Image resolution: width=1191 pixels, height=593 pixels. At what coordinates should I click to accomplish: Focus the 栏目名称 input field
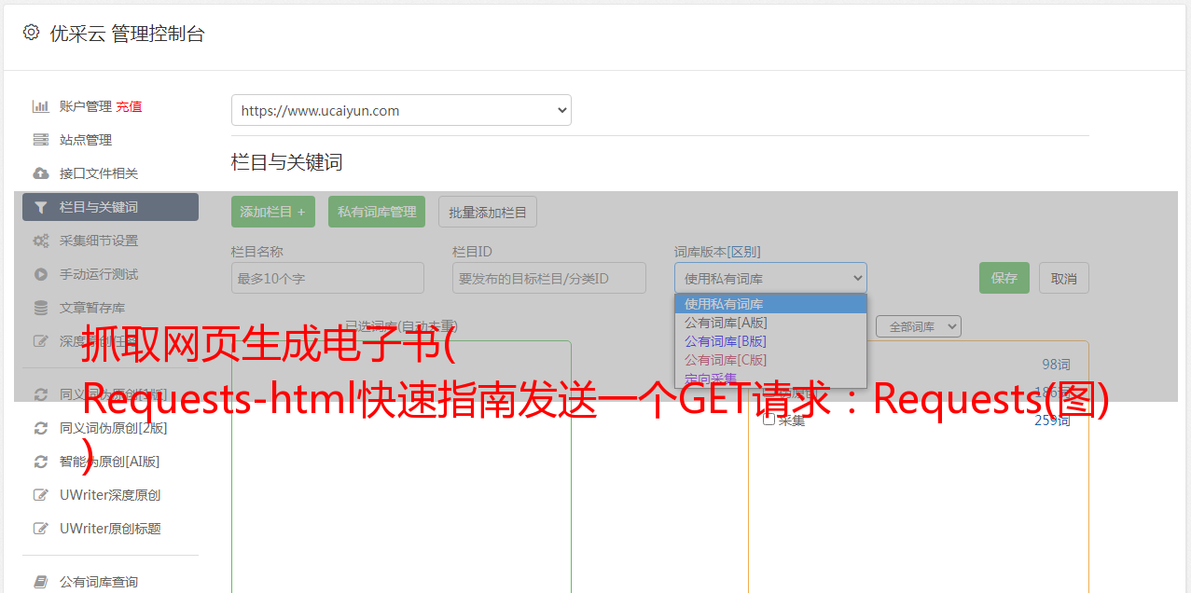[327, 278]
